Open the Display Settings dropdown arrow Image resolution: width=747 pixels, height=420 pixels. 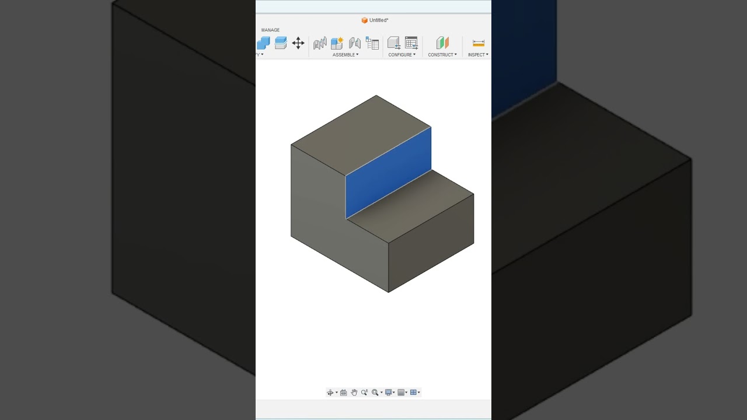coord(394,393)
